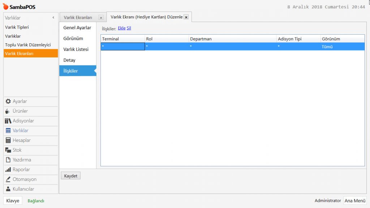Select the Görünüm cell showing Tümü
Viewport: 370px width, 208px height.
point(342,47)
